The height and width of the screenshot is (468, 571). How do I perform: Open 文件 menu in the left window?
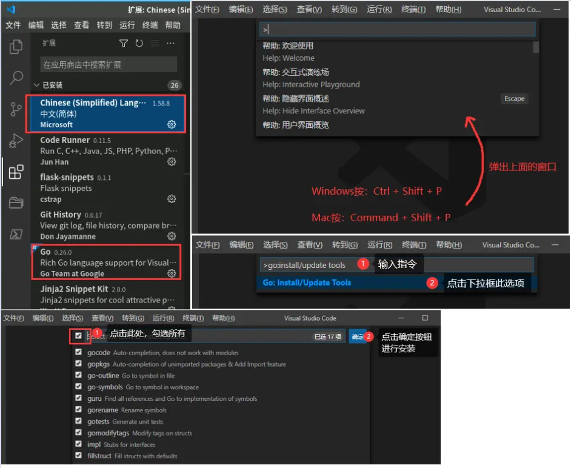point(13,25)
